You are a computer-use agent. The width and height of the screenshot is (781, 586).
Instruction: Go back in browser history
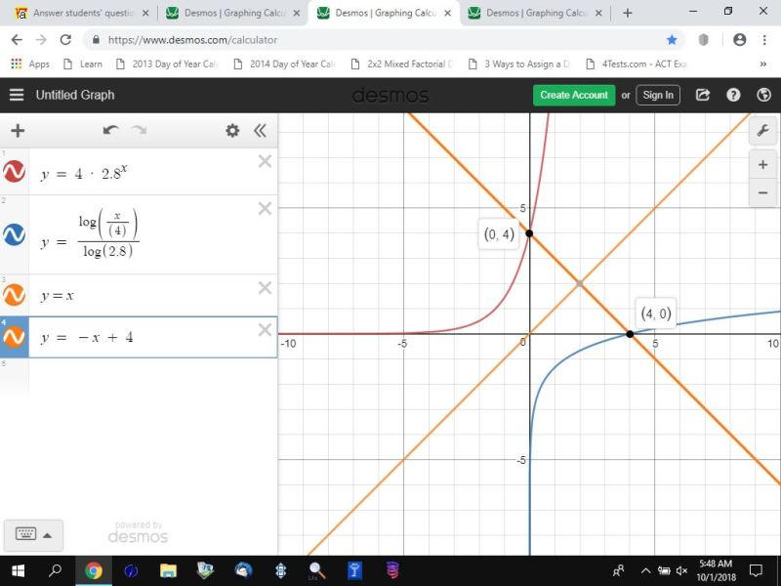point(17,40)
